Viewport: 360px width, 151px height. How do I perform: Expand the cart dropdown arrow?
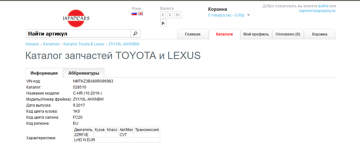click(x=248, y=15)
